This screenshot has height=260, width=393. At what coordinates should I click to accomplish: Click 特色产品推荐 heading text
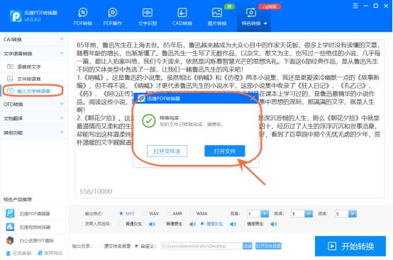pos(18,200)
